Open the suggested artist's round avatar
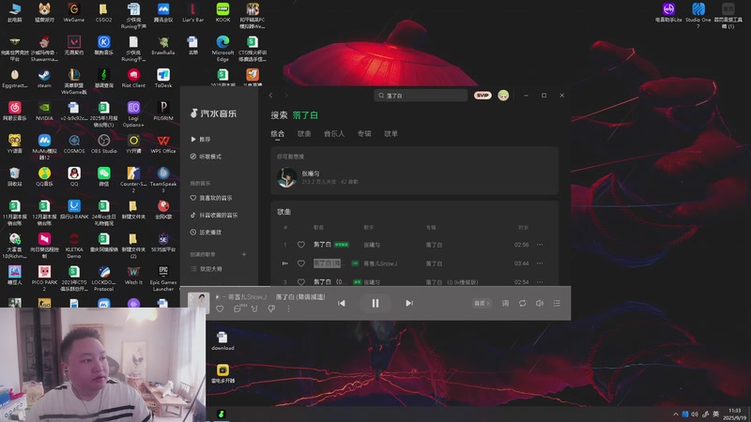 click(287, 177)
